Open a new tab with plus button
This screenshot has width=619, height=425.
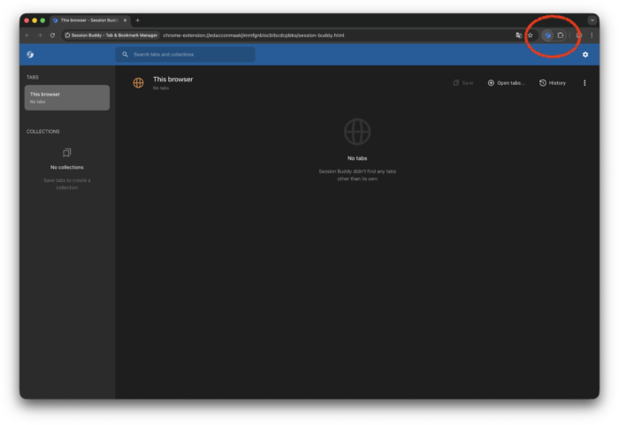click(x=137, y=19)
